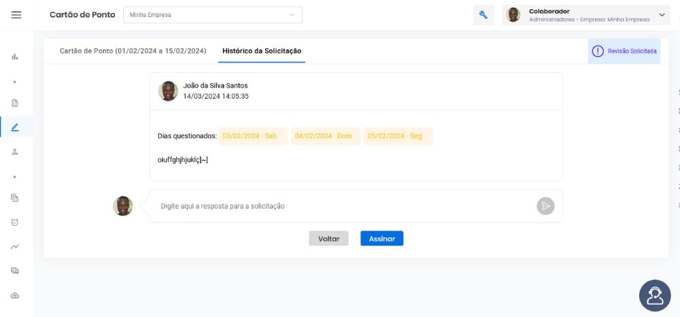Click the 04/02/2024 - Dom date chip
The width and height of the screenshot is (680, 317).
[x=325, y=136]
